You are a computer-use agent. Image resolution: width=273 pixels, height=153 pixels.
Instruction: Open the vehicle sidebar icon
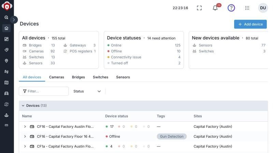(6, 93)
